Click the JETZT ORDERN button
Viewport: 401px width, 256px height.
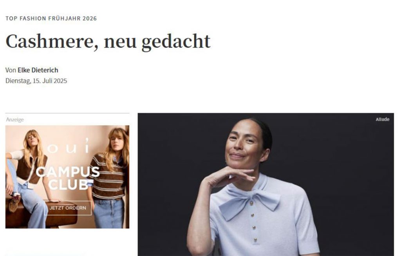pos(68,208)
